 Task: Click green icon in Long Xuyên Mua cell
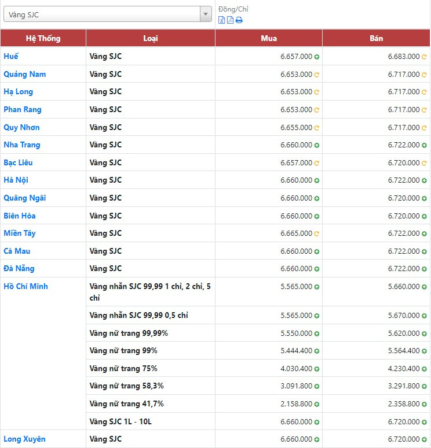pyautogui.click(x=317, y=440)
